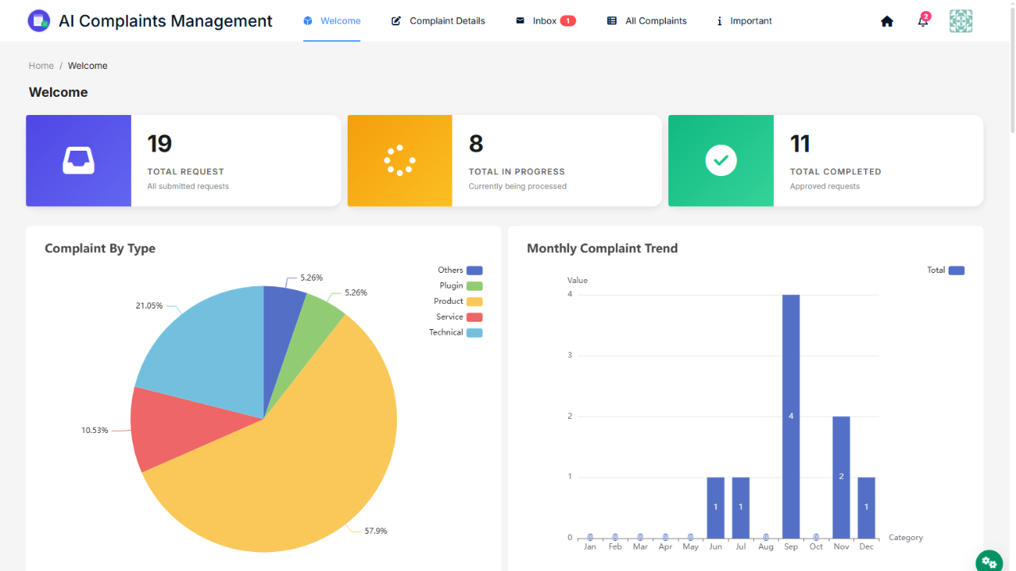Viewport: 1016px width, 571px height.
Task: Open the Important tab
Action: [x=744, y=21]
